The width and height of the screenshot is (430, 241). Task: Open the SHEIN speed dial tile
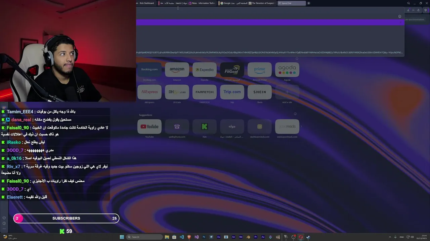(260, 92)
